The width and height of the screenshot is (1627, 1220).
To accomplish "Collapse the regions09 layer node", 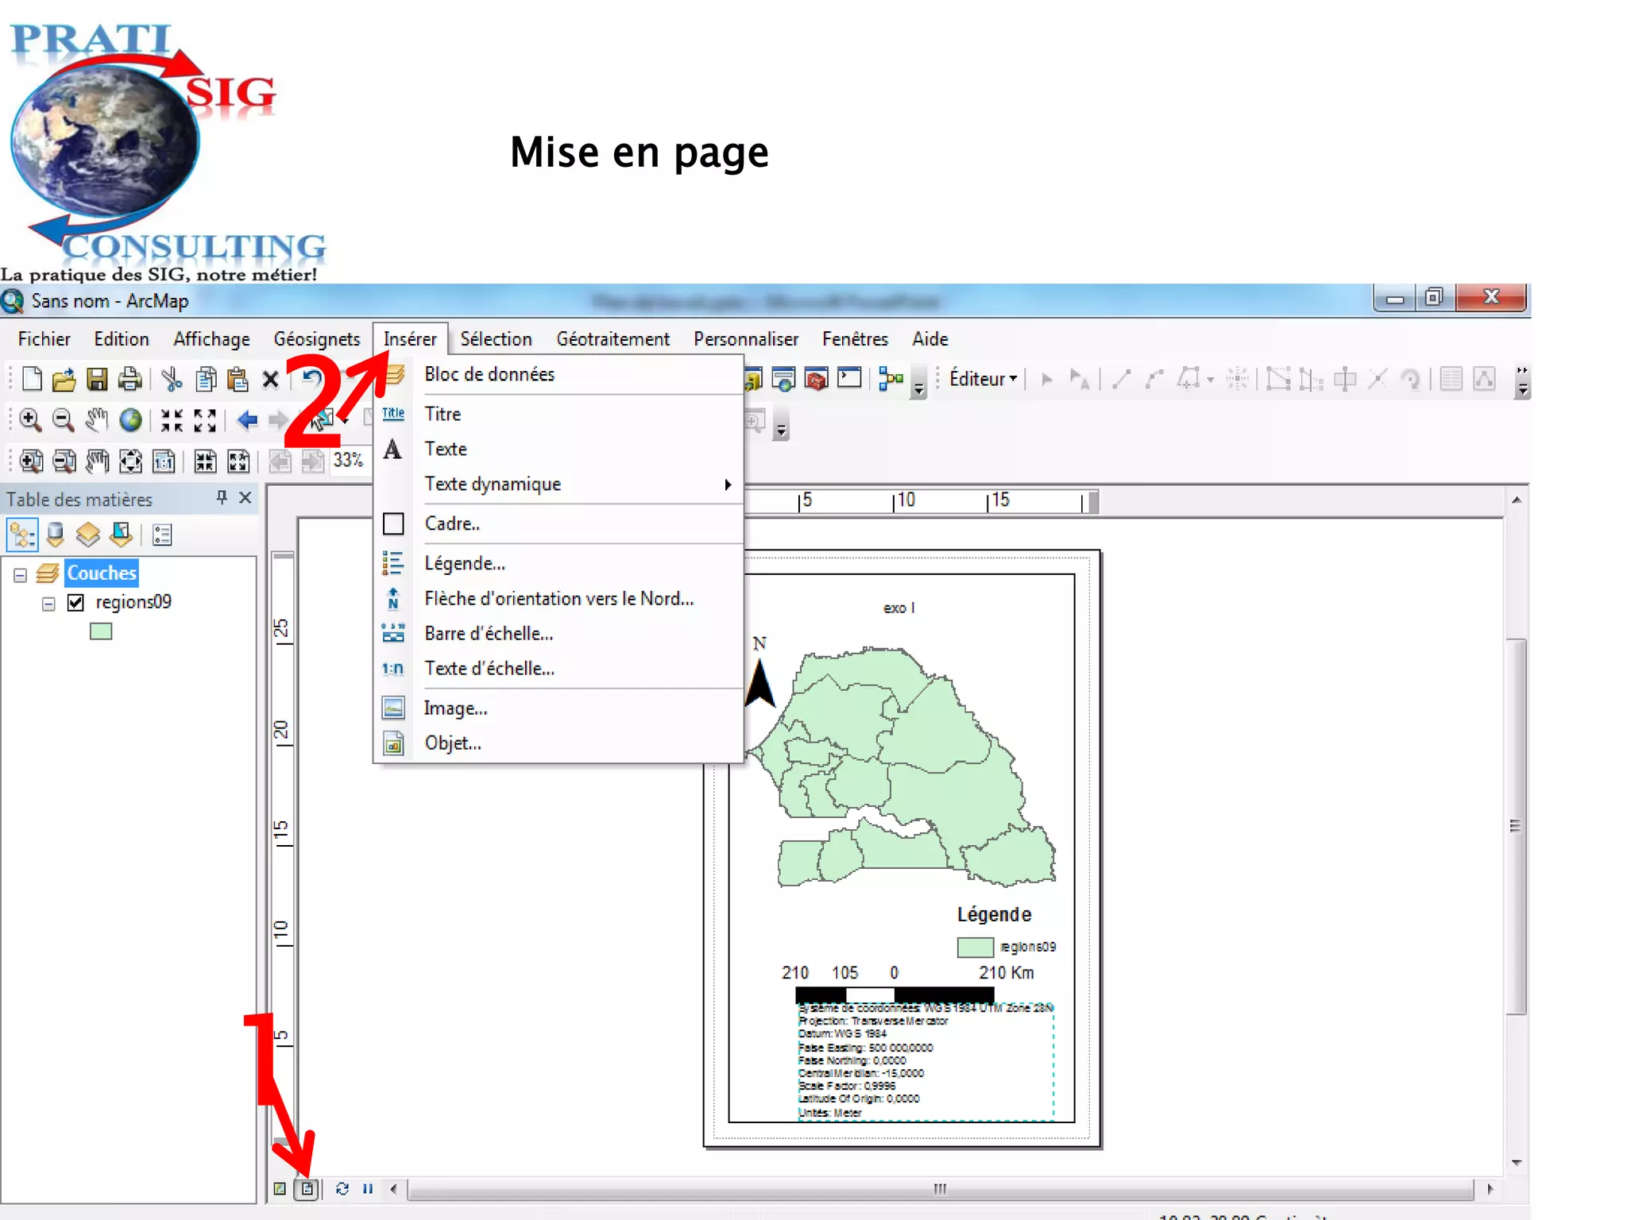I will pyautogui.click(x=48, y=604).
